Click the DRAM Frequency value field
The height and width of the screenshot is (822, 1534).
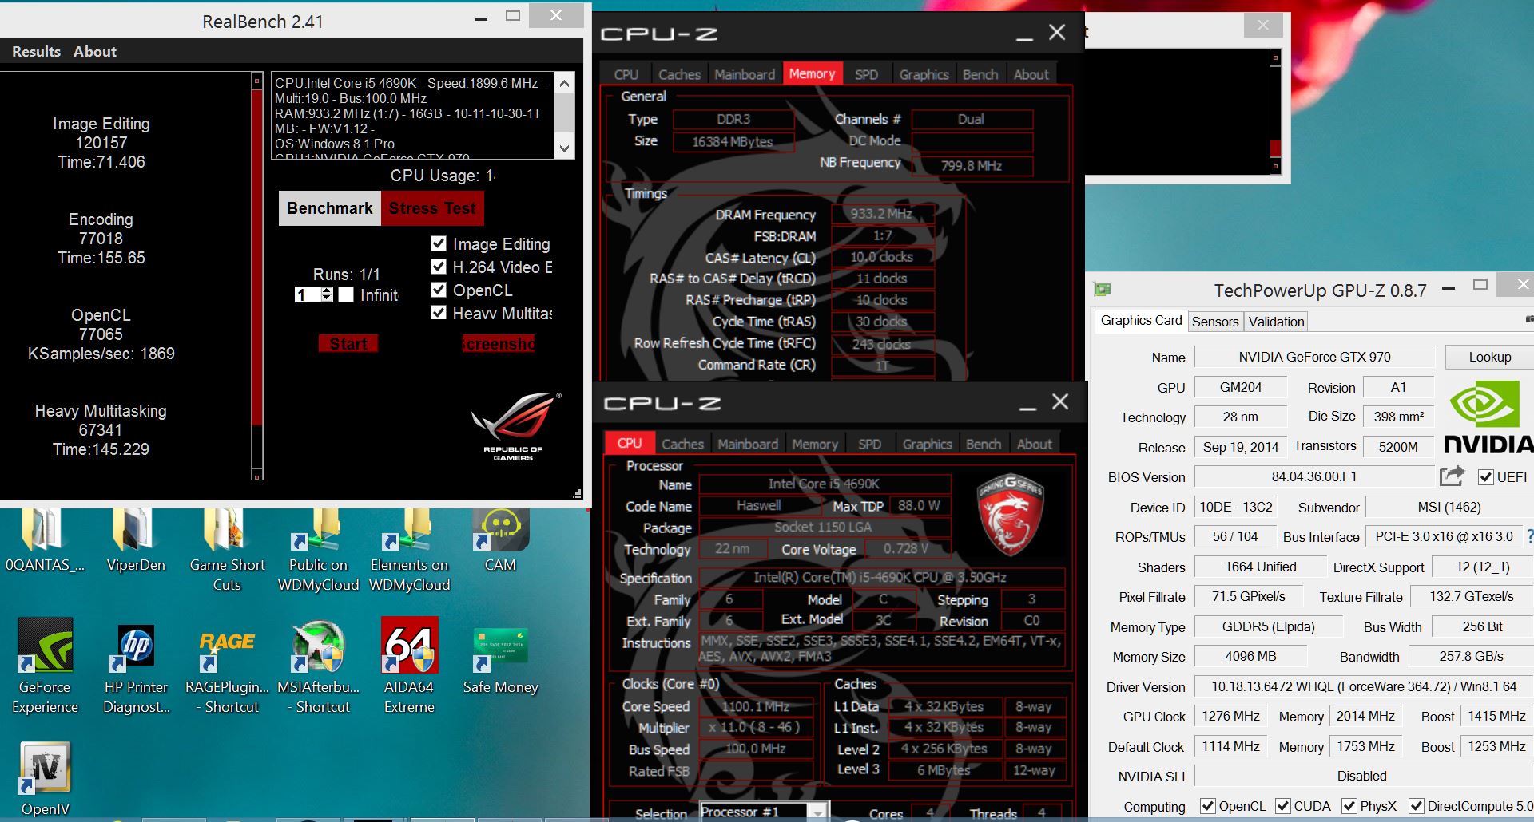(881, 214)
